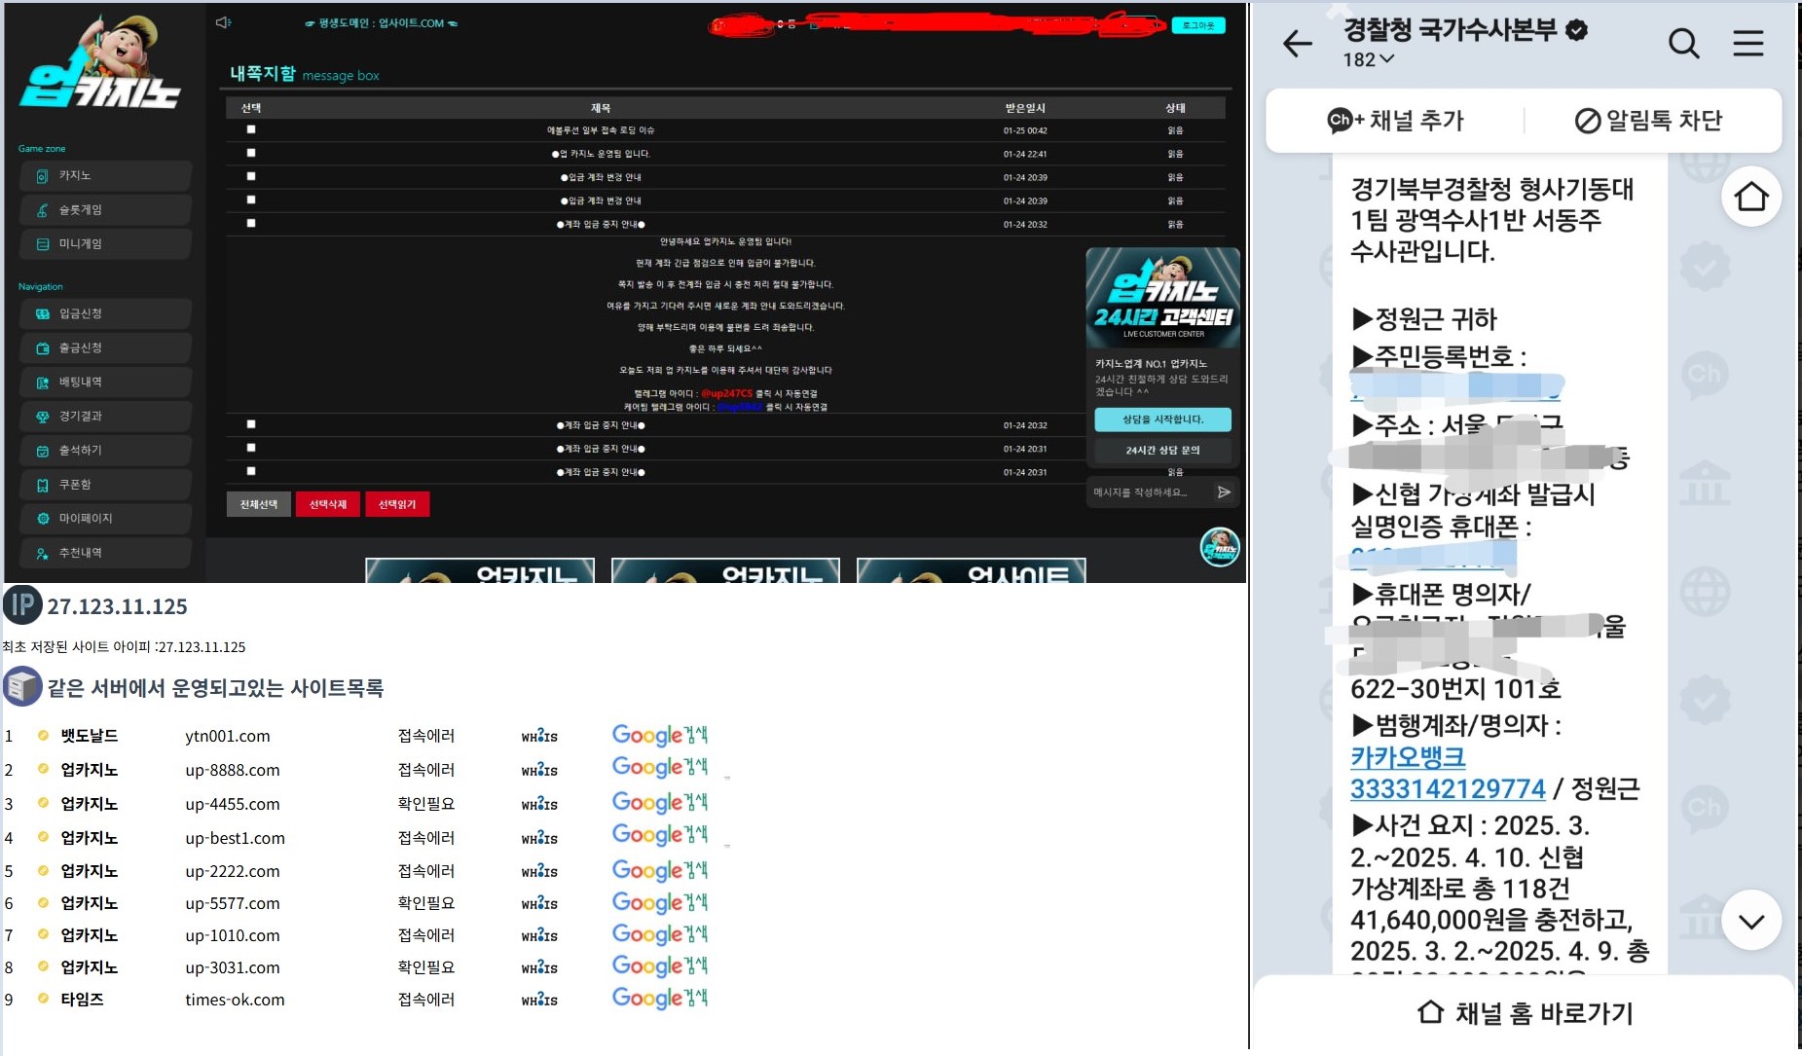Click the speaker announcement icon
Viewport: 1802px width, 1056px height.
point(223,22)
